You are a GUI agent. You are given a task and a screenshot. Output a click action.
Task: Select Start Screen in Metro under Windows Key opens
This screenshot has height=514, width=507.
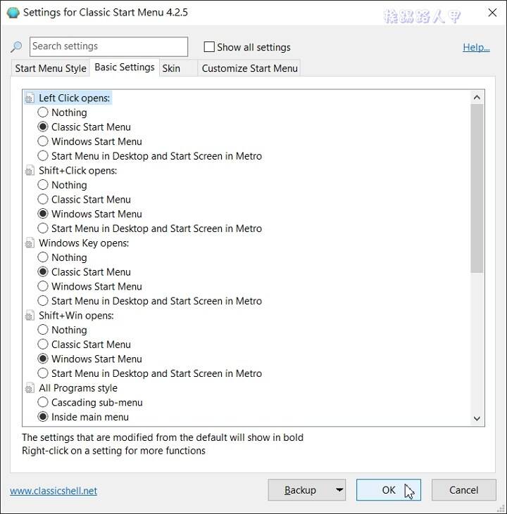[43, 301]
